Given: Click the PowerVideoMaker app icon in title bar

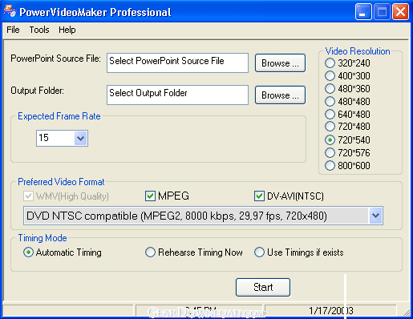Looking at the screenshot, I should (x=10, y=11).
